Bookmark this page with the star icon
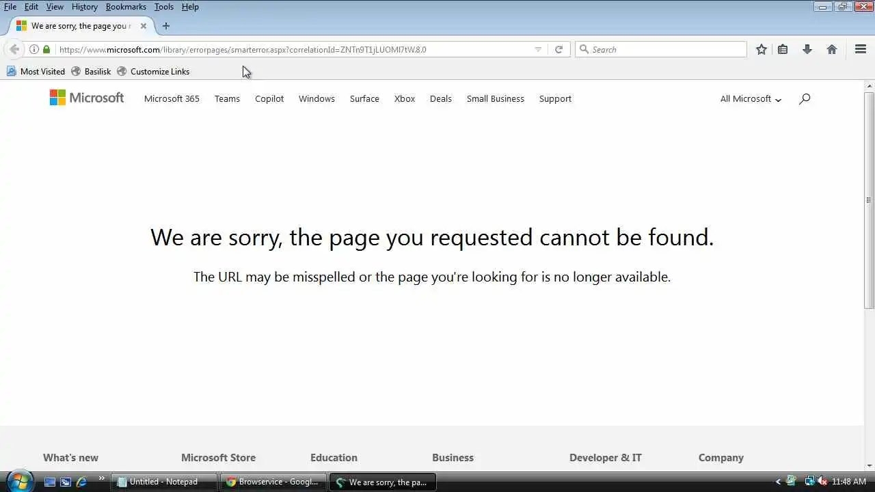 [x=762, y=49]
